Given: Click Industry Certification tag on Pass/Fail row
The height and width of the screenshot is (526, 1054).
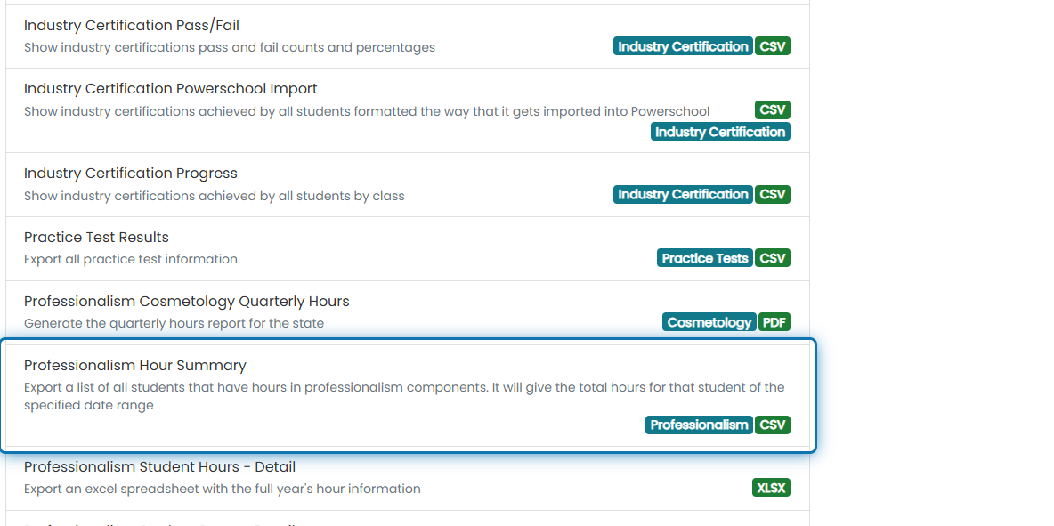Looking at the screenshot, I should coord(683,46).
